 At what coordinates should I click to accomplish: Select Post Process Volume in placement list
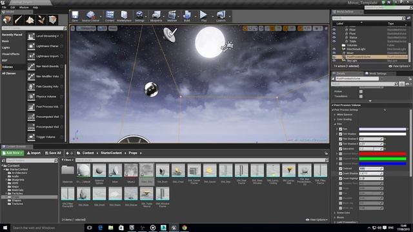pos(45,107)
